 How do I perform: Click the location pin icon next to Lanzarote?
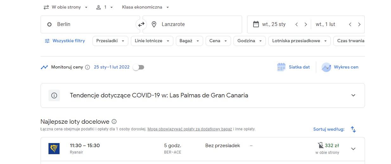(154, 24)
